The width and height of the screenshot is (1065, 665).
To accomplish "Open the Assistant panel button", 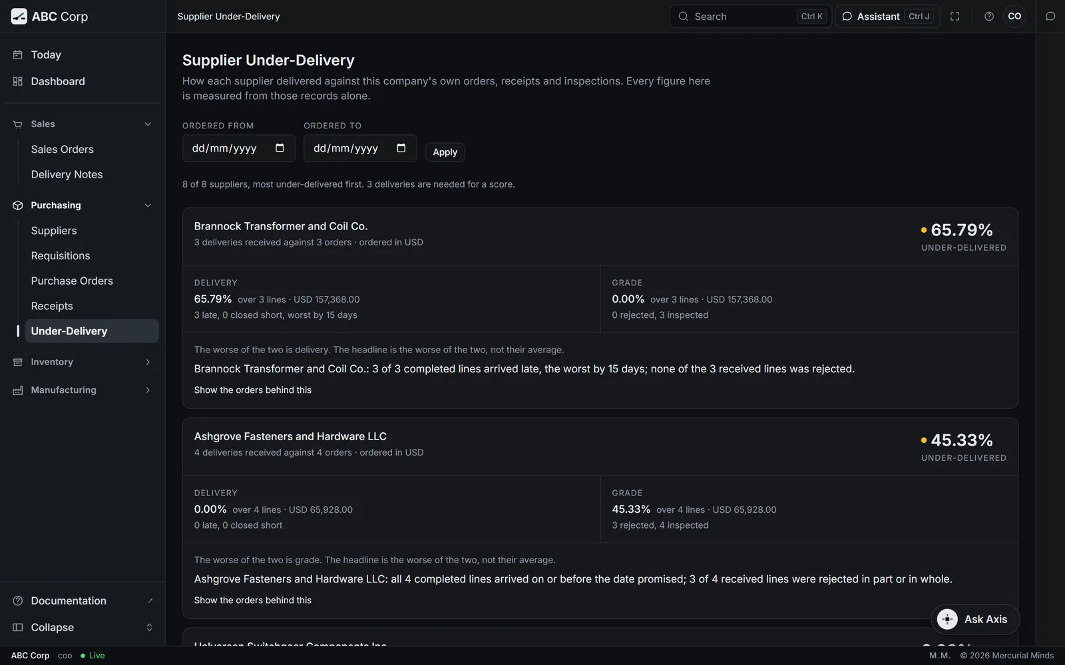I will tap(887, 17).
